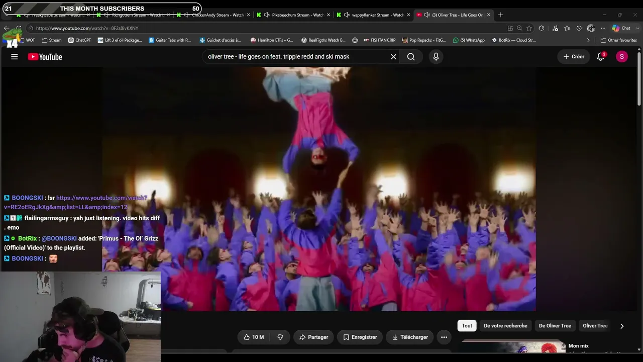The height and width of the screenshot is (362, 643).
Task: Share the video via Partager
Action: 313,337
